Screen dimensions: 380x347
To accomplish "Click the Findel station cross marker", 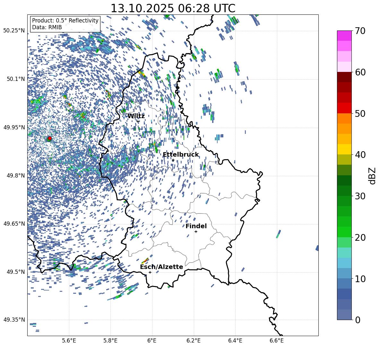I will 196,232.
